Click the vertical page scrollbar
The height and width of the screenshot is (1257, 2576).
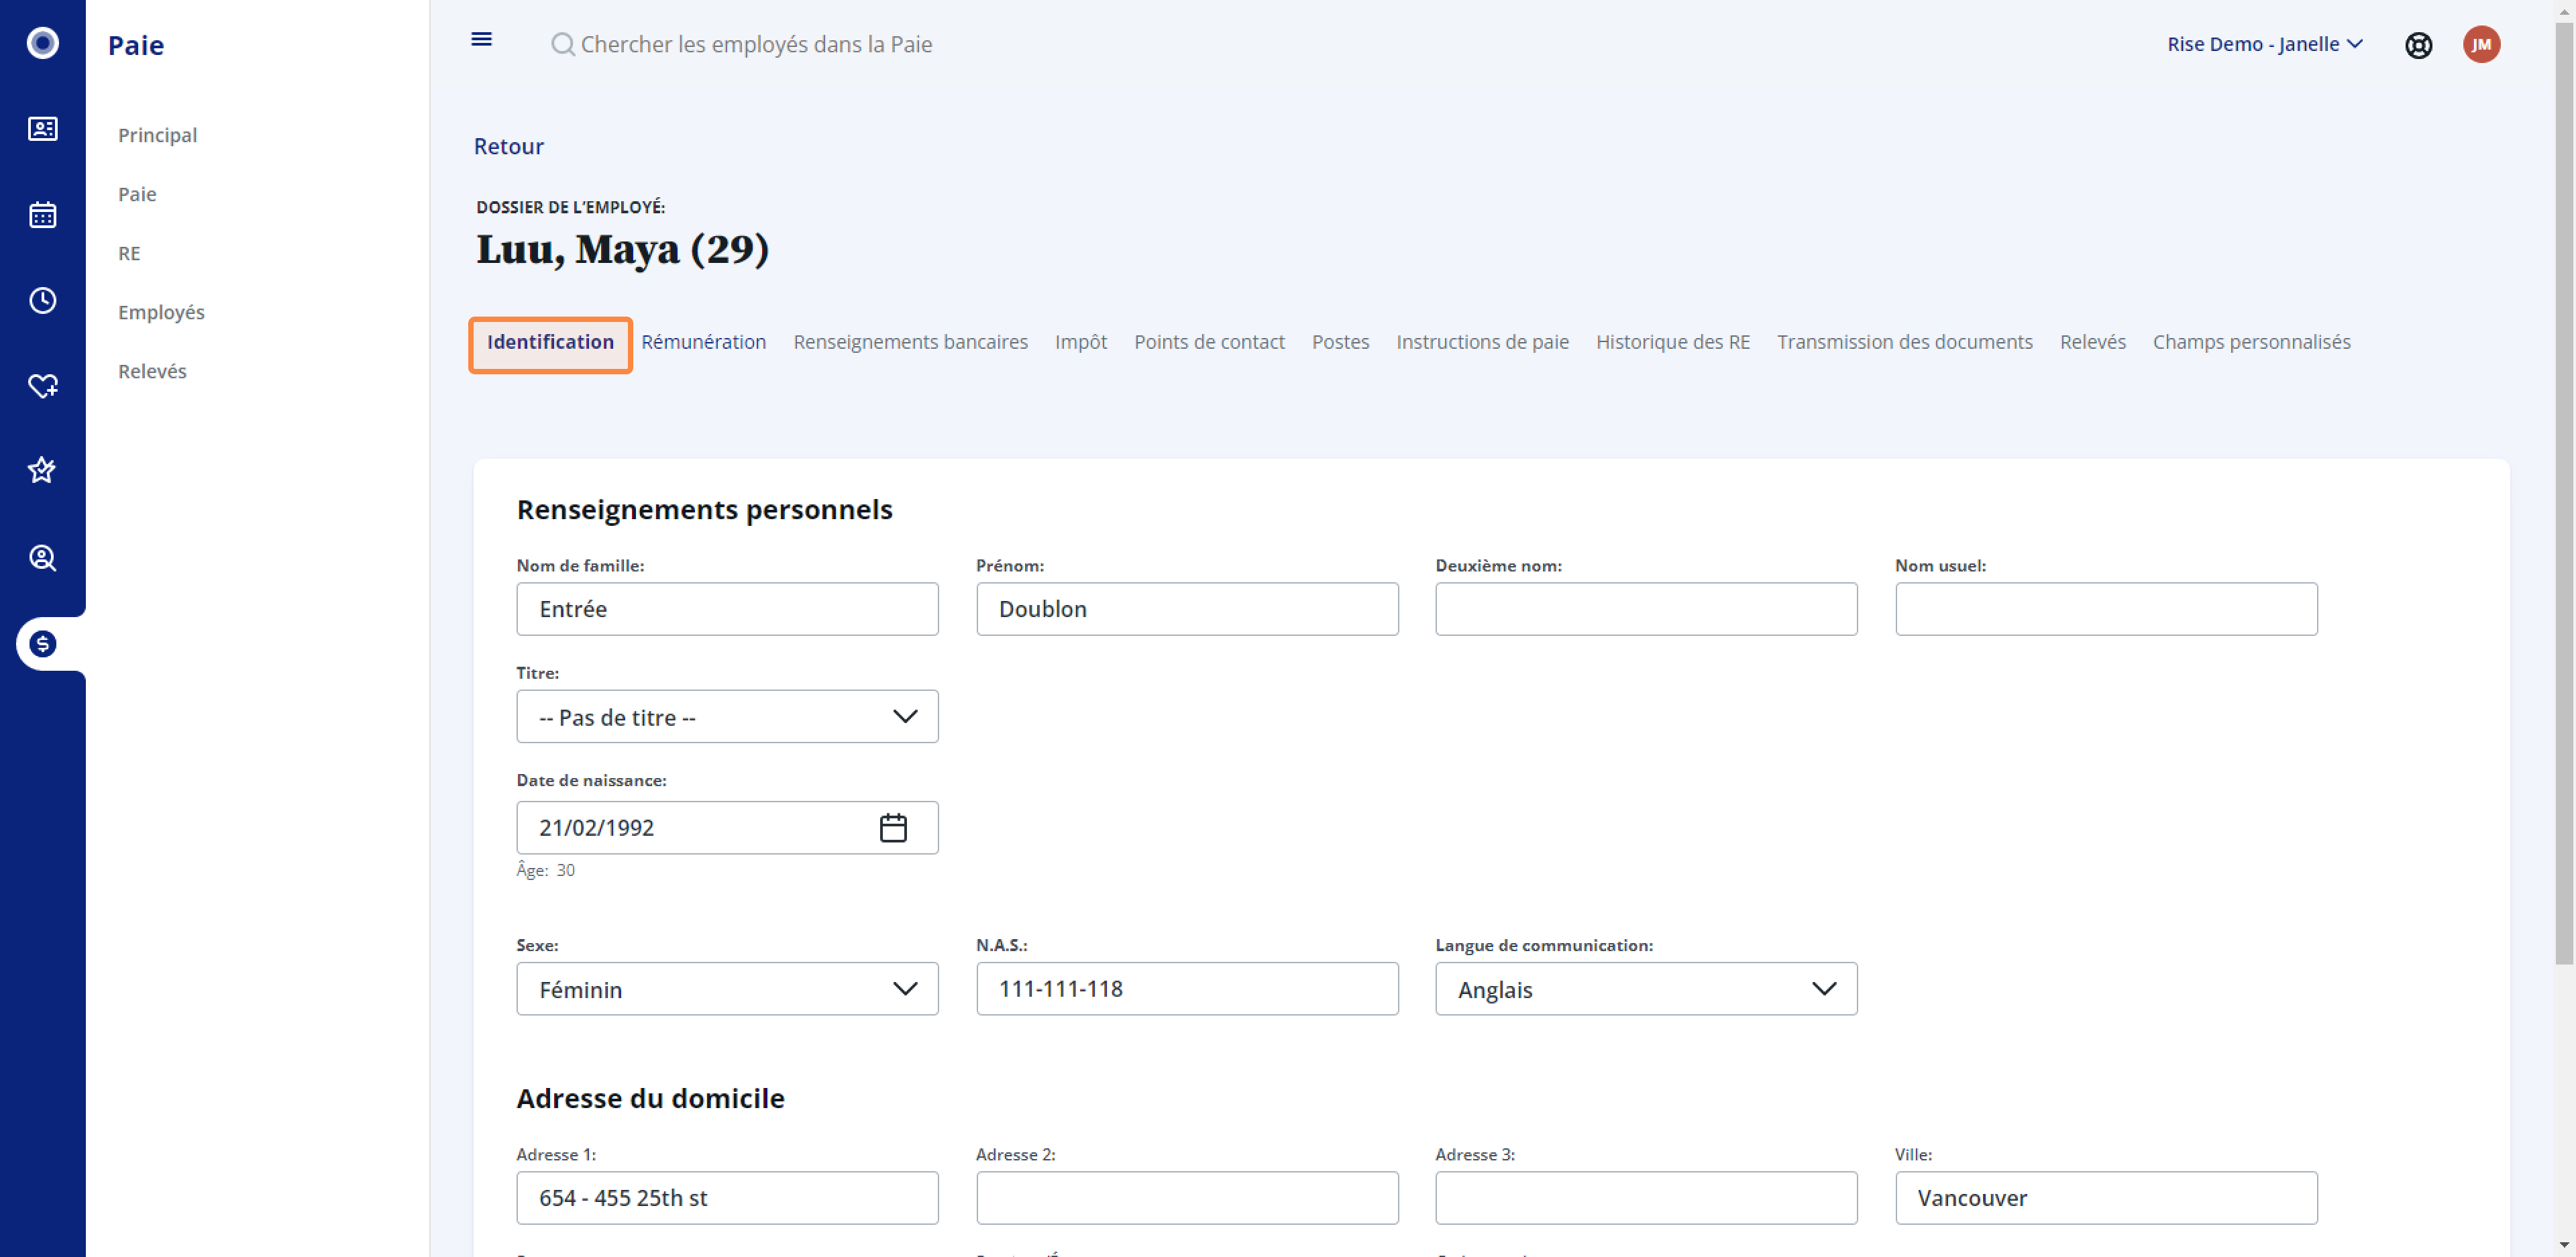click(x=2564, y=495)
